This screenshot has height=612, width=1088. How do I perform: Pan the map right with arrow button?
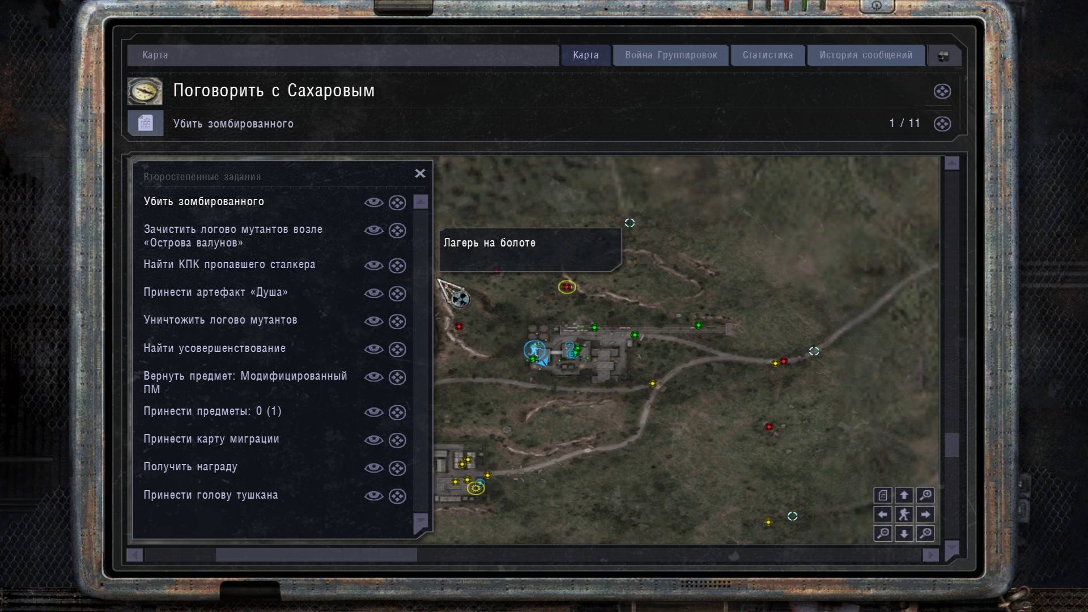925,515
